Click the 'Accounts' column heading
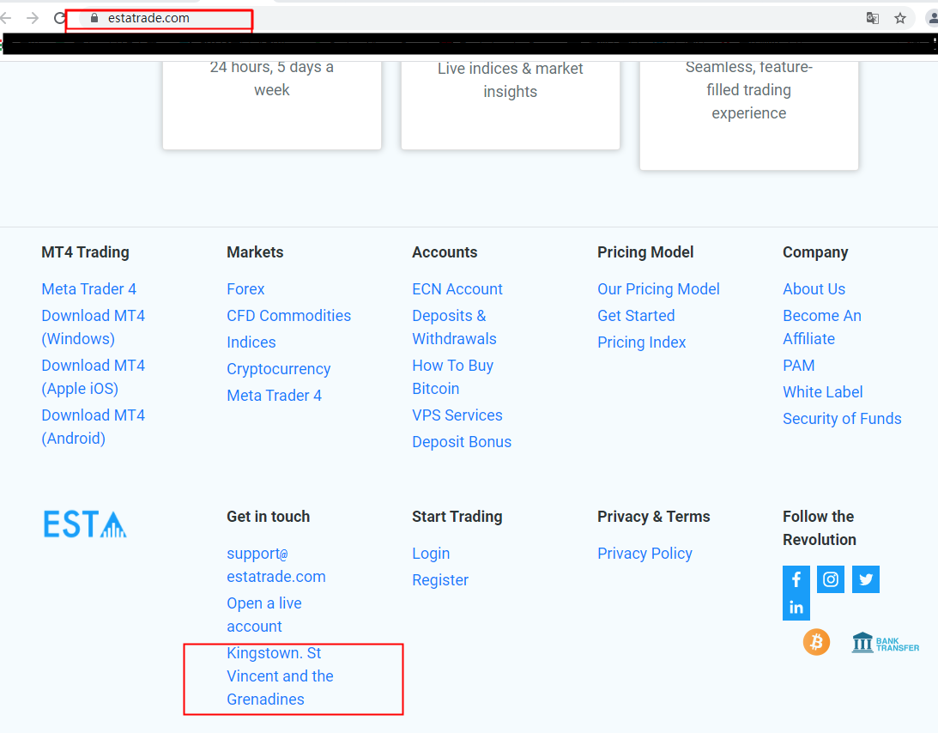The image size is (938, 733). [445, 252]
